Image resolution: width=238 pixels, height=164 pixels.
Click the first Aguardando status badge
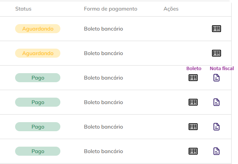[38, 29]
